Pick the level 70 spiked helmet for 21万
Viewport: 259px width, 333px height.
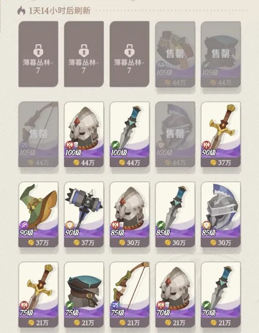click(175, 294)
